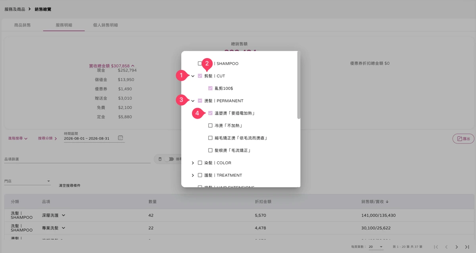Viewport: 476px width, 253px height.
Task: Collapse the 剪髮 | CUT tree node
Action: click(x=193, y=76)
